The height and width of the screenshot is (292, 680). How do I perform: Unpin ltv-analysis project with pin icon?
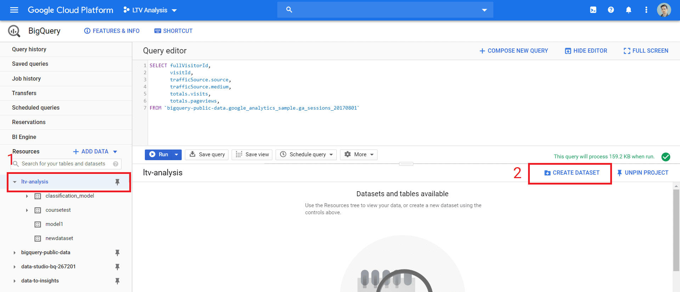117,182
